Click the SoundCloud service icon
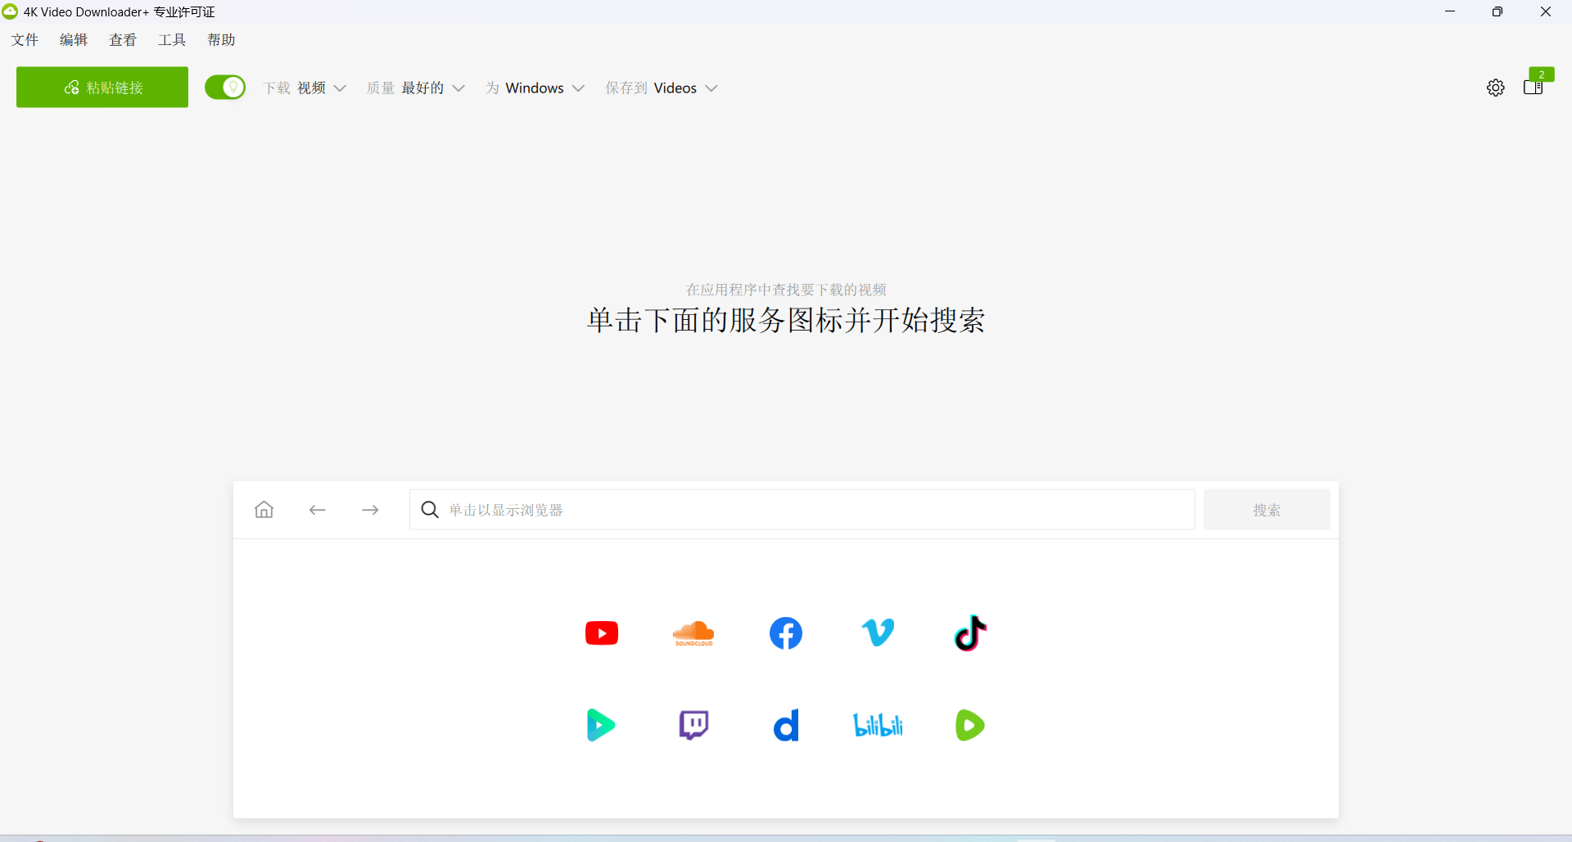This screenshot has height=842, width=1572. click(x=693, y=633)
